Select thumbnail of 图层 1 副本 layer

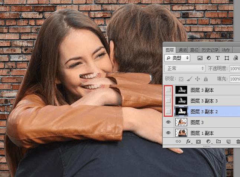[181, 133]
